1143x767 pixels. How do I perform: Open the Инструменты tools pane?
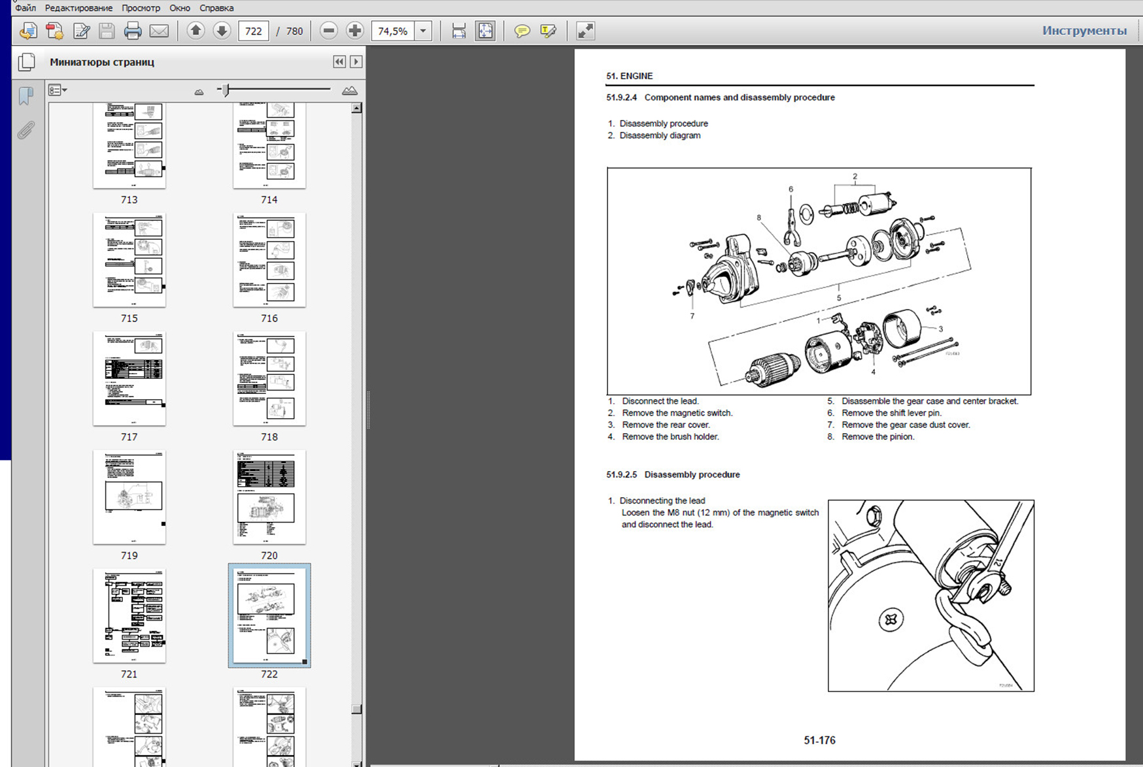(1083, 31)
